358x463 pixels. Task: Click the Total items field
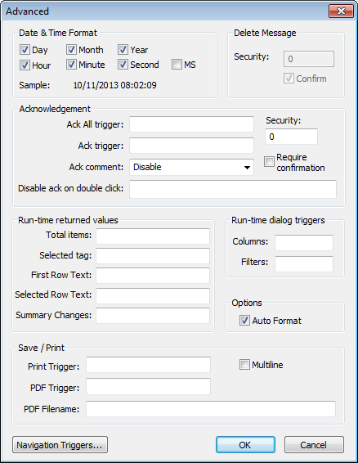pyautogui.click(x=153, y=236)
